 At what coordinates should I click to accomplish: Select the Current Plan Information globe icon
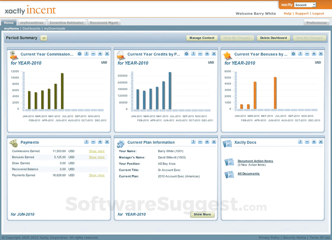(x=121, y=143)
